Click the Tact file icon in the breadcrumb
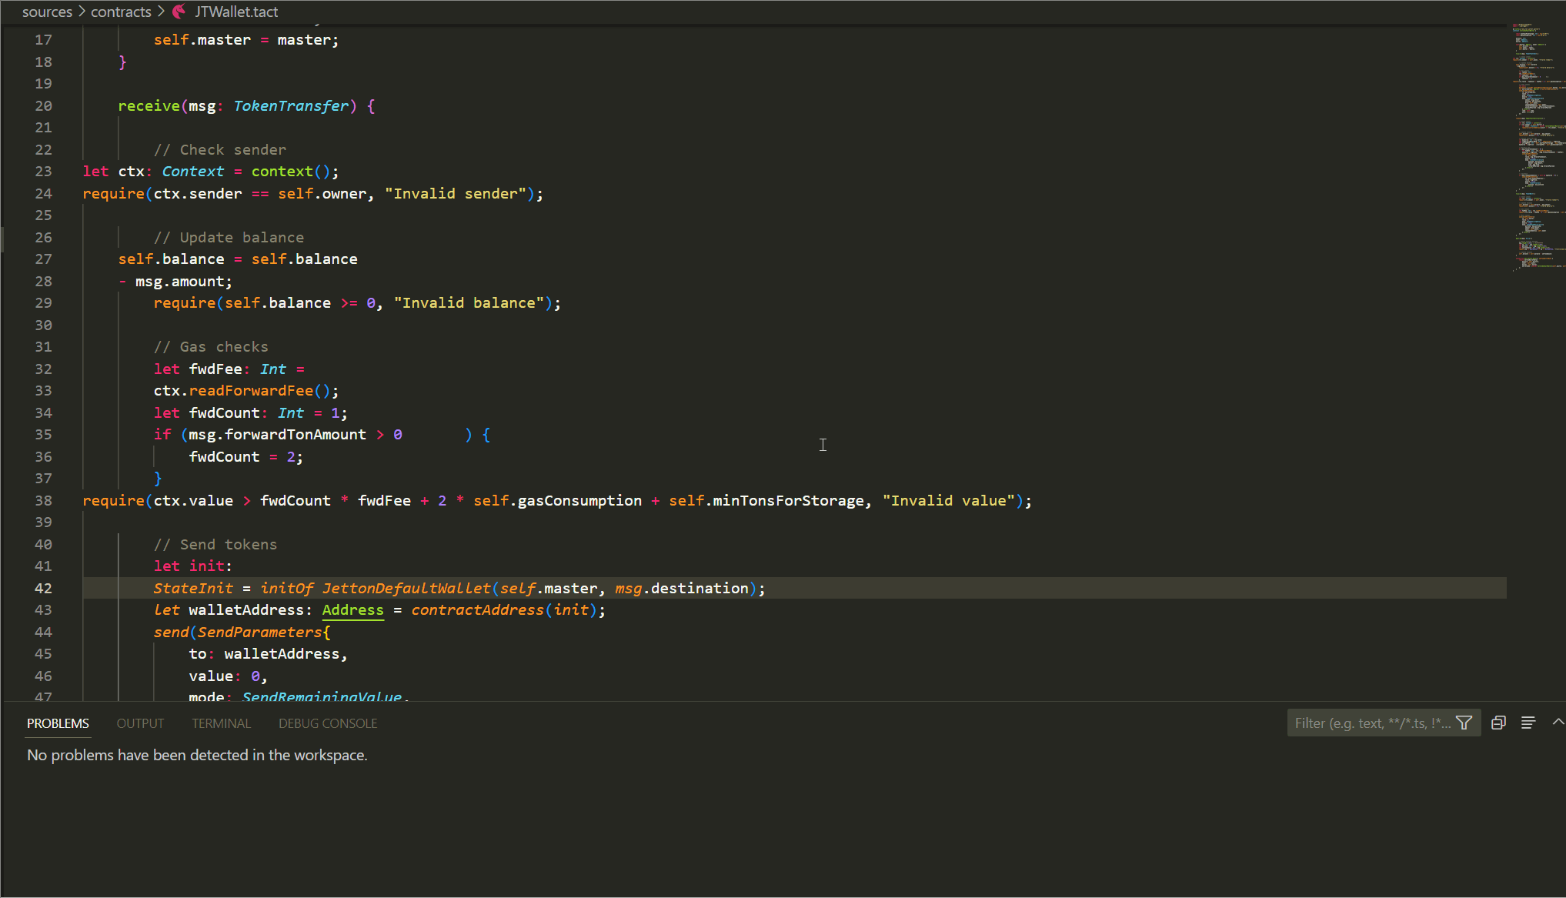The width and height of the screenshot is (1566, 898). coord(179,12)
